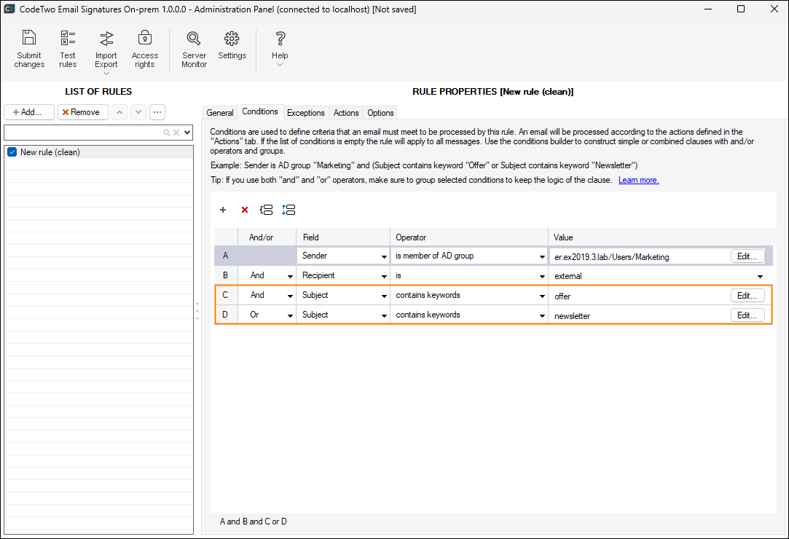Switch to the Exceptions tab
The height and width of the screenshot is (539, 789).
[x=305, y=113]
